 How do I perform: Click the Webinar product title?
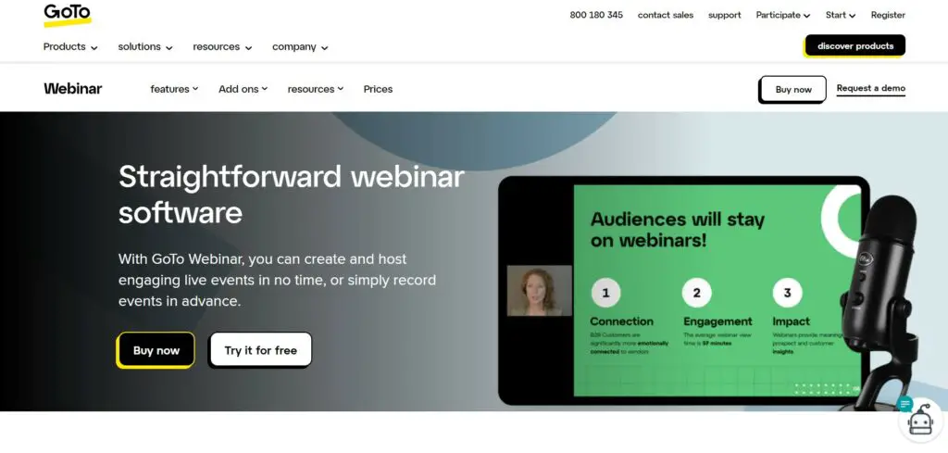72,89
